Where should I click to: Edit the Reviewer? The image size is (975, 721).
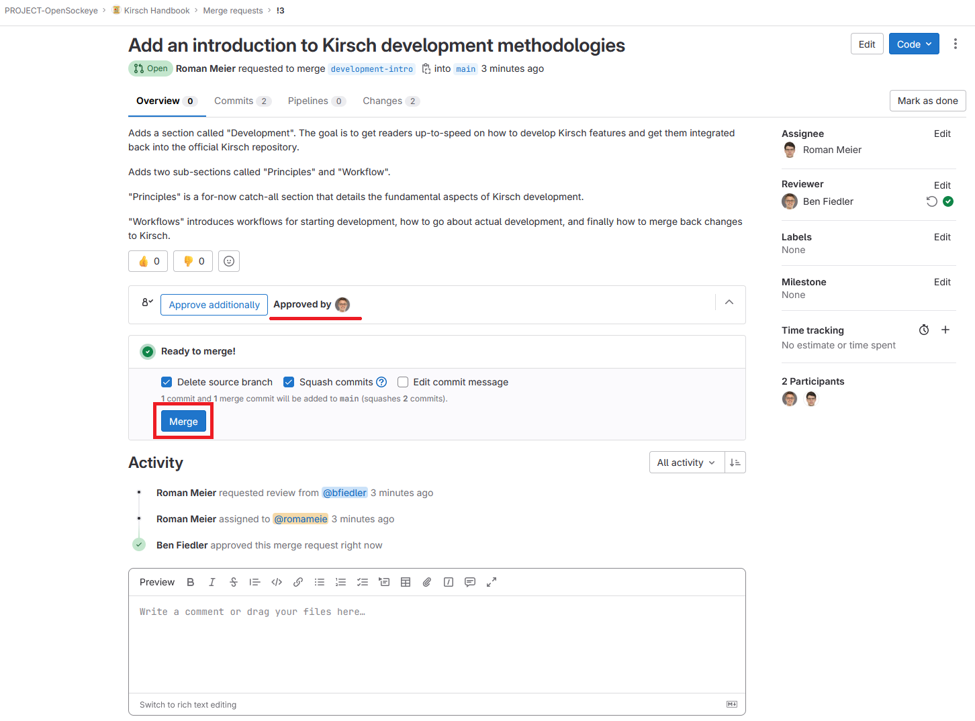pyautogui.click(x=942, y=185)
